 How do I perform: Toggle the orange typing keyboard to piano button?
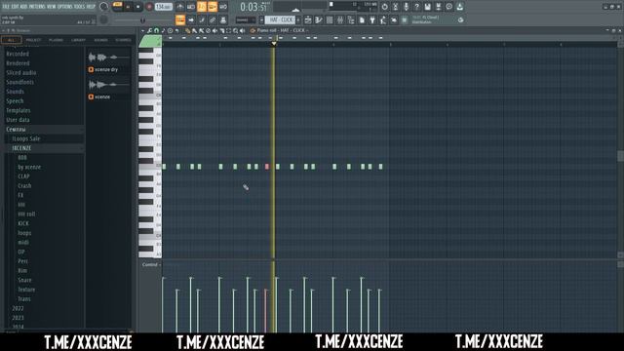click(180, 19)
